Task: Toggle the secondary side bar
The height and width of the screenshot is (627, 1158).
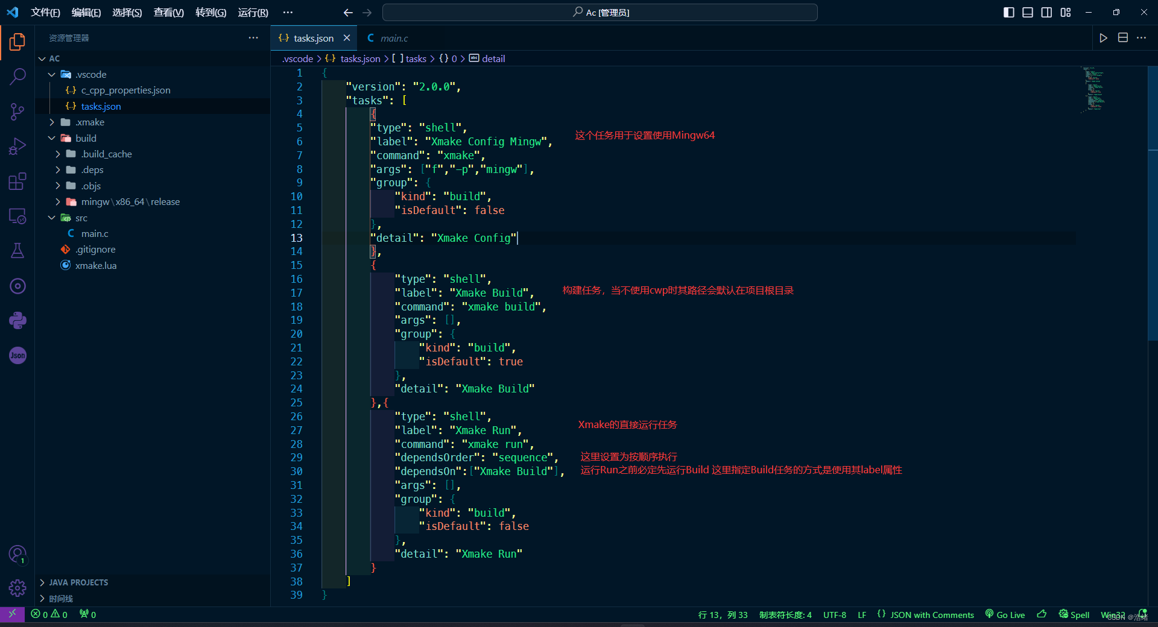Action: coord(1046,12)
